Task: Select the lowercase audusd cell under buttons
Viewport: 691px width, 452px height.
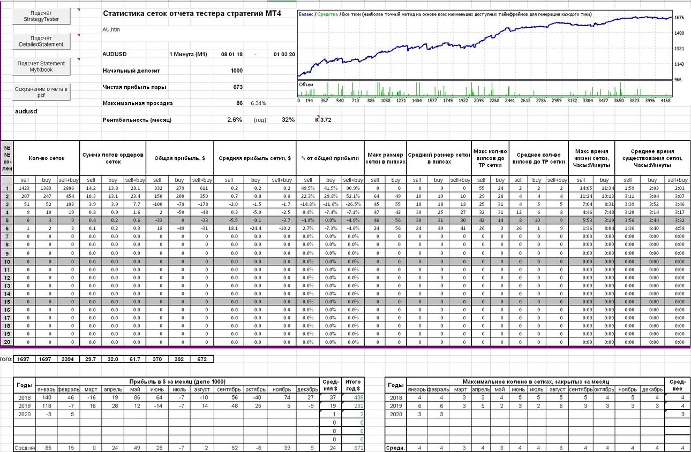Action: click(x=26, y=111)
